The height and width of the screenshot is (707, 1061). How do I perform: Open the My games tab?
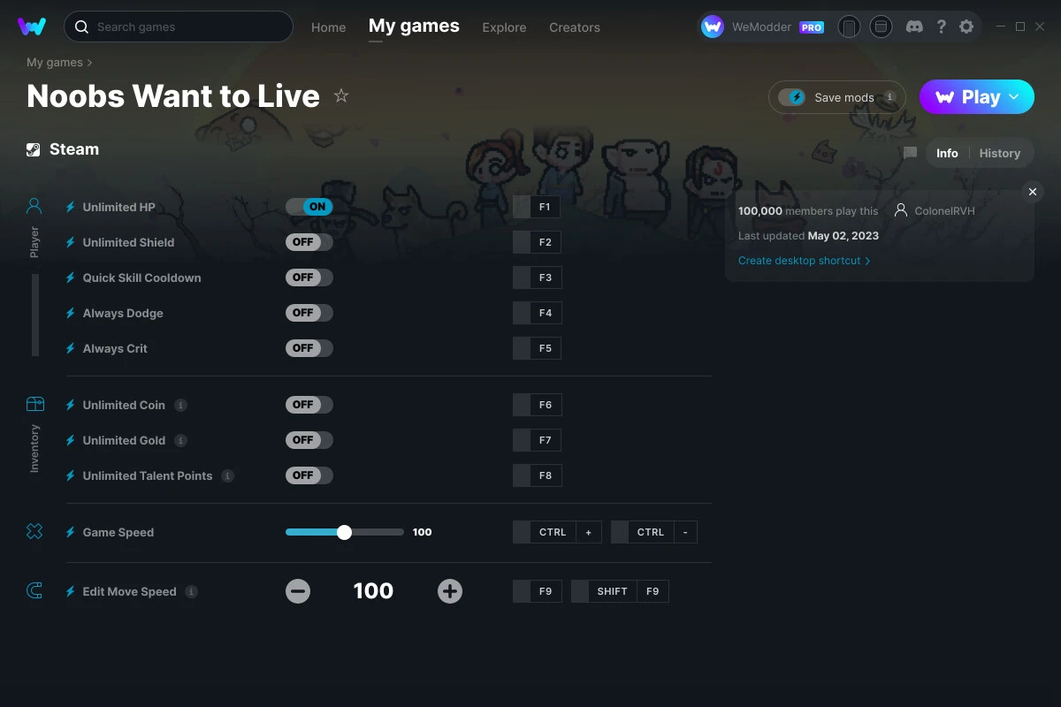[414, 27]
